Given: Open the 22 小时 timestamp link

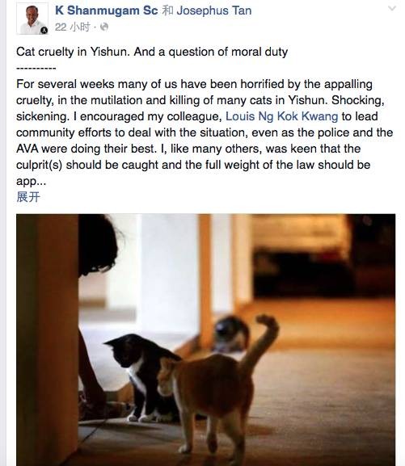Looking at the screenshot, I should (x=72, y=27).
